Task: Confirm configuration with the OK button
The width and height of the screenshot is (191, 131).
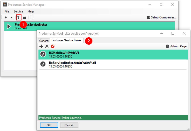Action: click(x=48, y=125)
